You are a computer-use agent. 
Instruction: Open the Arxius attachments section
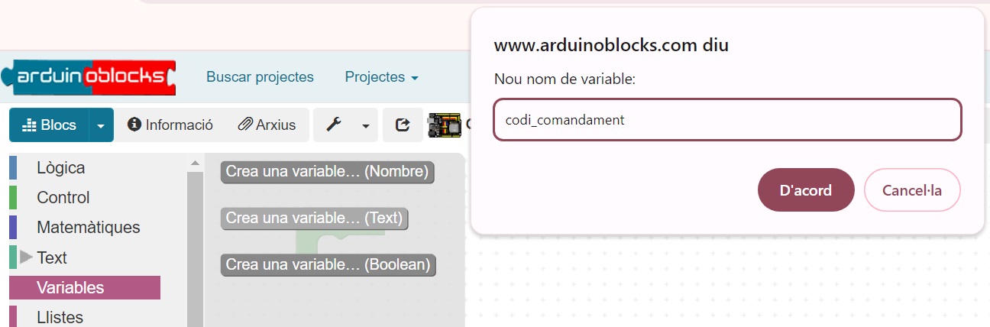[267, 125]
